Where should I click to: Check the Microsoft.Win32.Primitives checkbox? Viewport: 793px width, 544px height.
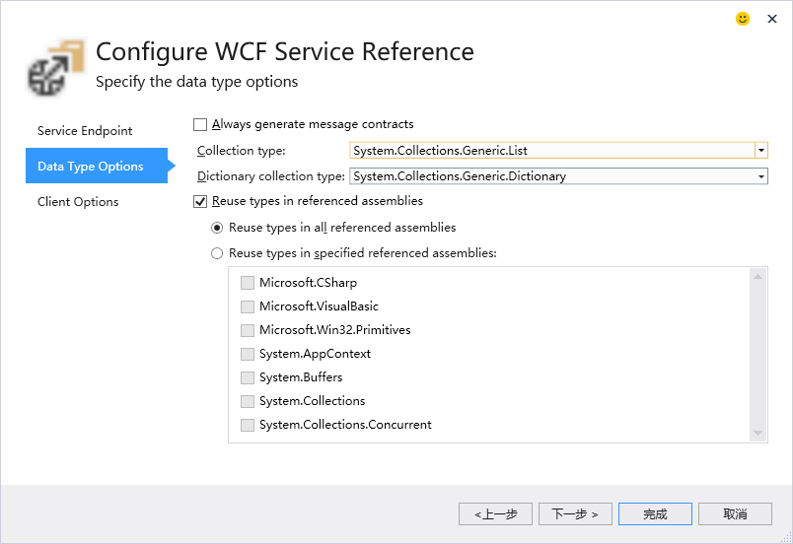pos(248,330)
